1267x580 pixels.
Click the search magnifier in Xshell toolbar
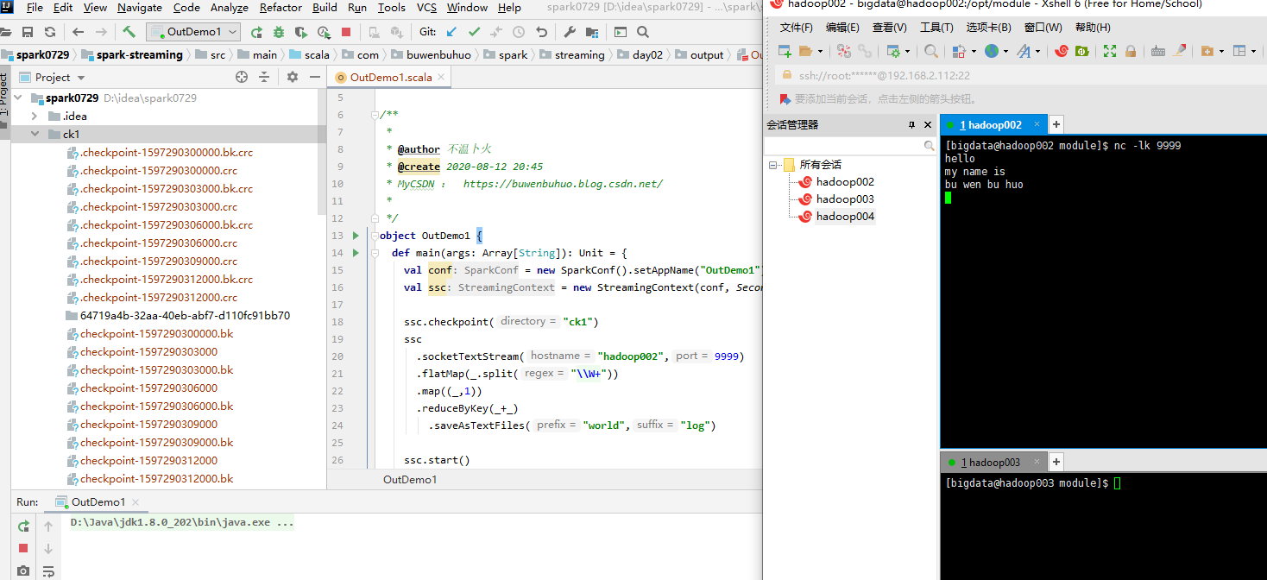coord(931,51)
